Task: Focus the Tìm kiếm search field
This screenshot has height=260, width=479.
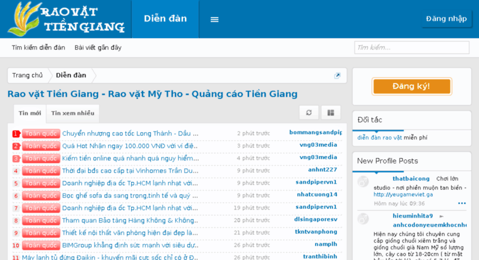Action: (x=412, y=47)
